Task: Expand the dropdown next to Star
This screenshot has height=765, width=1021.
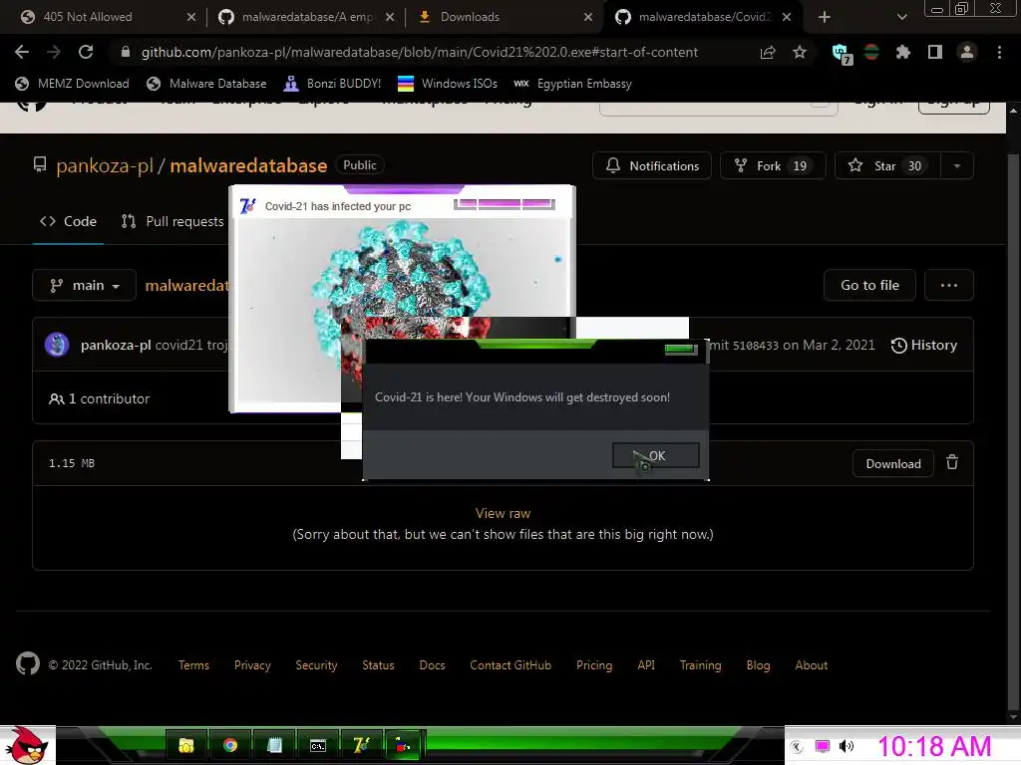Action: (x=956, y=166)
